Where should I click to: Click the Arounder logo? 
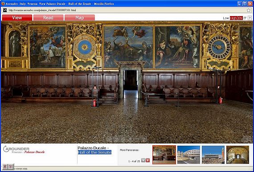pos(16,149)
